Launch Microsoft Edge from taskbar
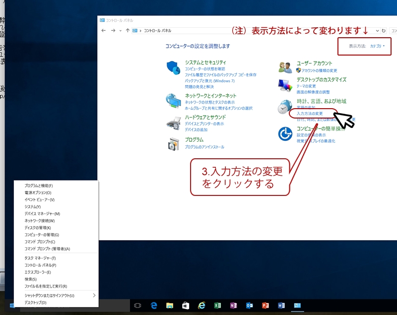 154,306
